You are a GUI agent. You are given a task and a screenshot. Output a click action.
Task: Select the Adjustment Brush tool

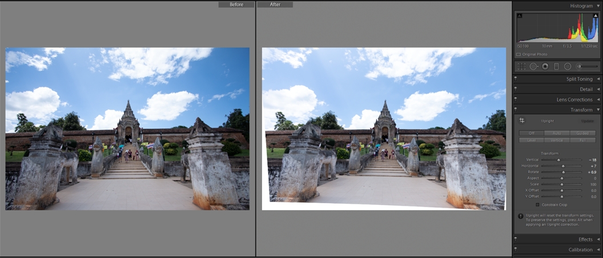(578, 66)
